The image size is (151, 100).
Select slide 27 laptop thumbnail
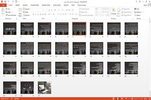tap(45, 88)
